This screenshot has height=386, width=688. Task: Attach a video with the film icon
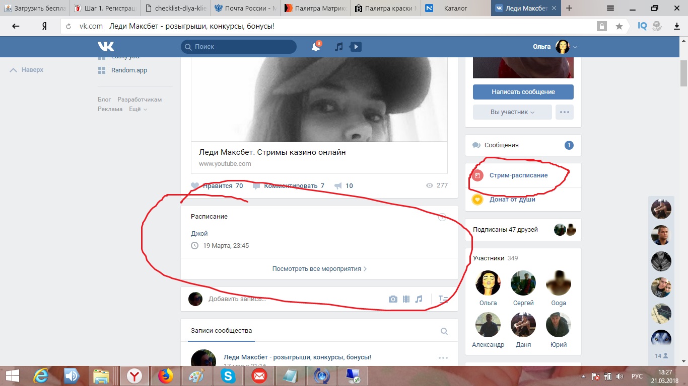pos(406,299)
